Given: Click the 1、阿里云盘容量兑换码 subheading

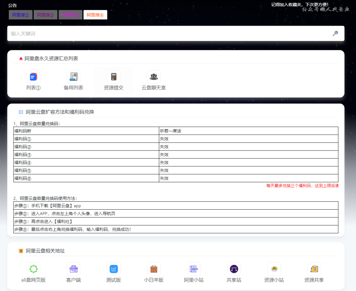Looking at the screenshot, I should [37, 124].
